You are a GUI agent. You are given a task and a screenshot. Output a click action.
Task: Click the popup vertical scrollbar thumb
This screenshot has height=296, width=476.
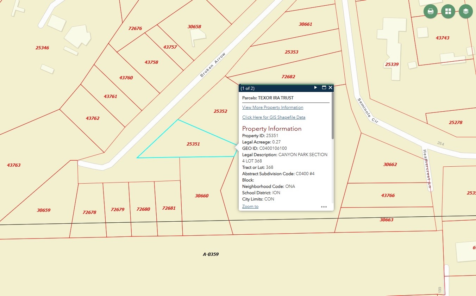[332, 116]
